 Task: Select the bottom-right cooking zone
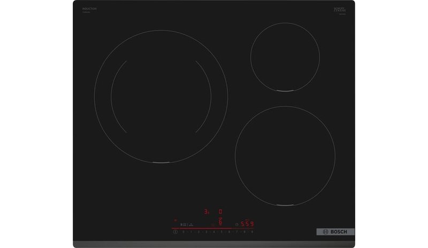285,156
